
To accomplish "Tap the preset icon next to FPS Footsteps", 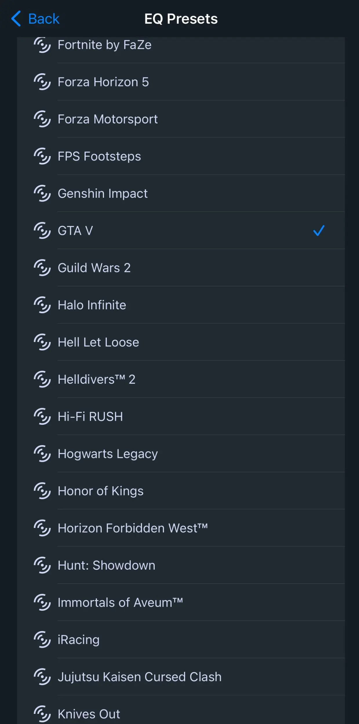I will coord(42,156).
